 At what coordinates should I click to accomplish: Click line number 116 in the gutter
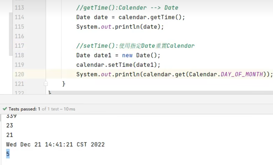pos(19,36)
